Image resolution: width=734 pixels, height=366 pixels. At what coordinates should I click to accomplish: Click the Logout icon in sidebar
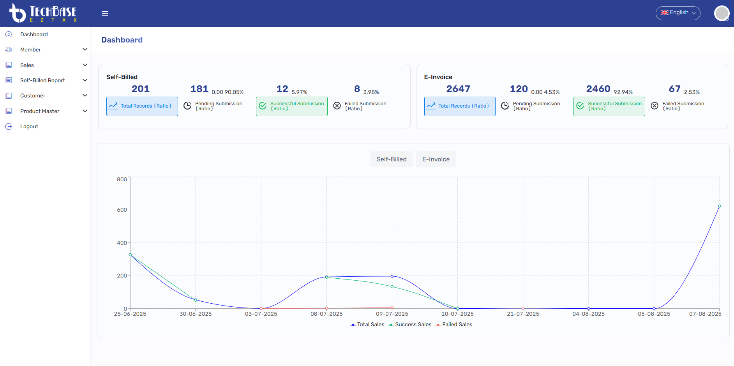(x=9, y=127)
